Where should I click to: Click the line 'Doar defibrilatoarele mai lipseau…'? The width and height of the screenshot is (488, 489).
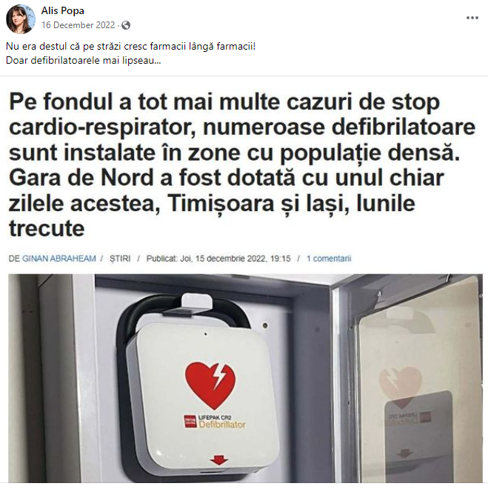click(x=84, y=60)
